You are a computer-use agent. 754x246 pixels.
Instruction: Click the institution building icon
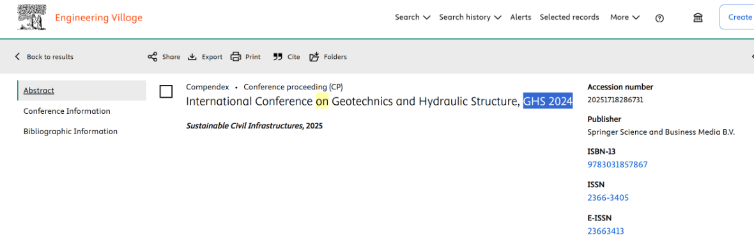click(698, 18)
